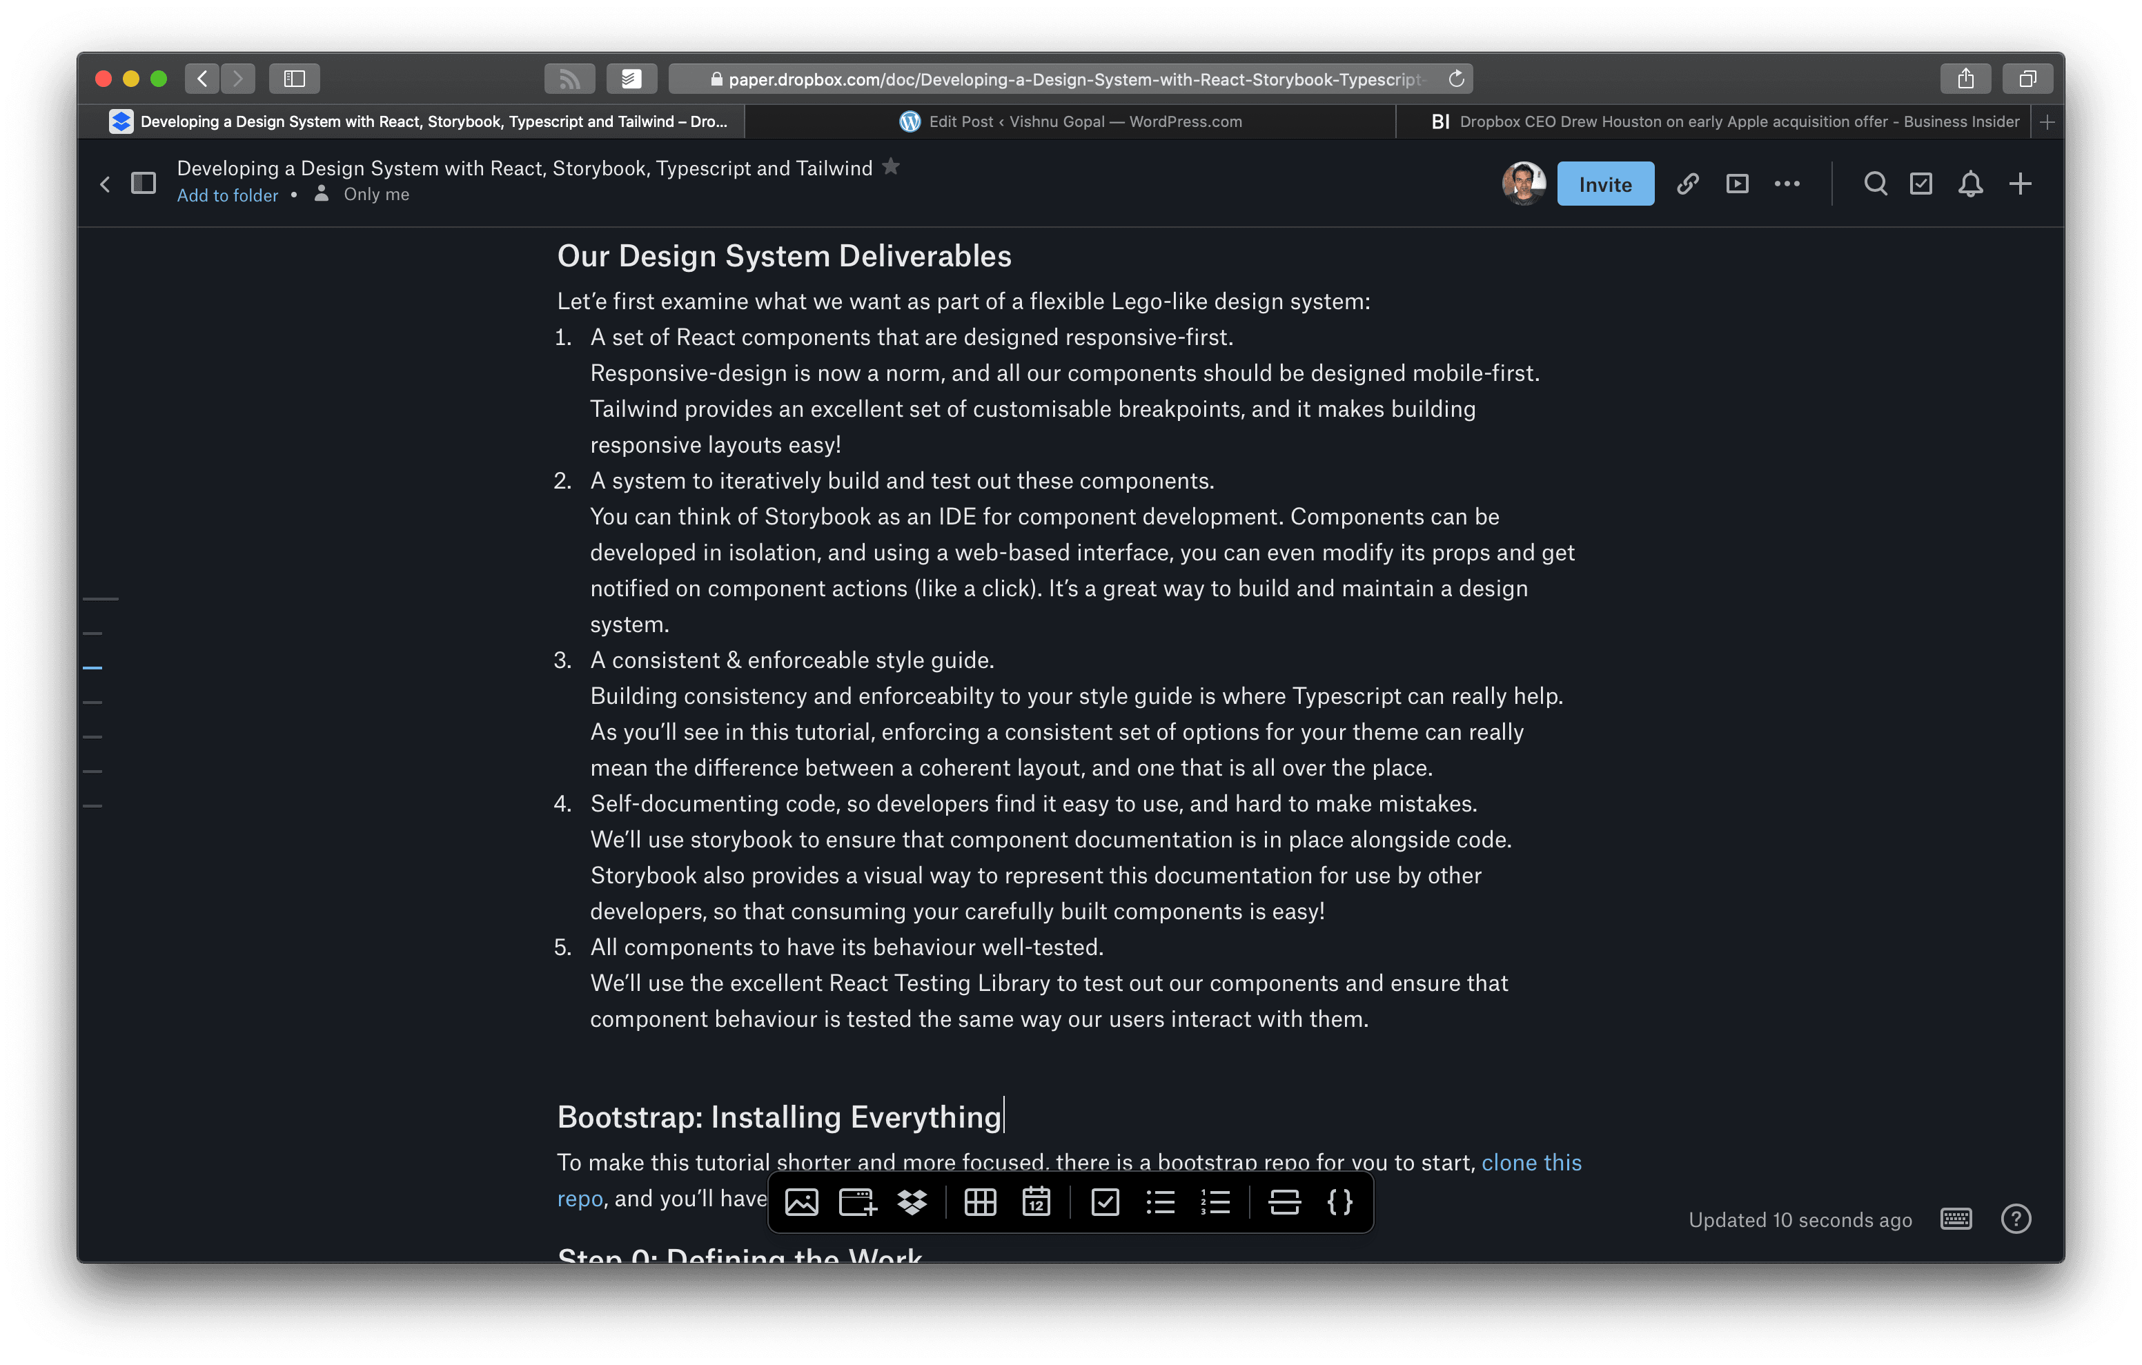Jump to the highlighted blue outline marker
Screen dimensions: 2142x1365
coord(92,667)
